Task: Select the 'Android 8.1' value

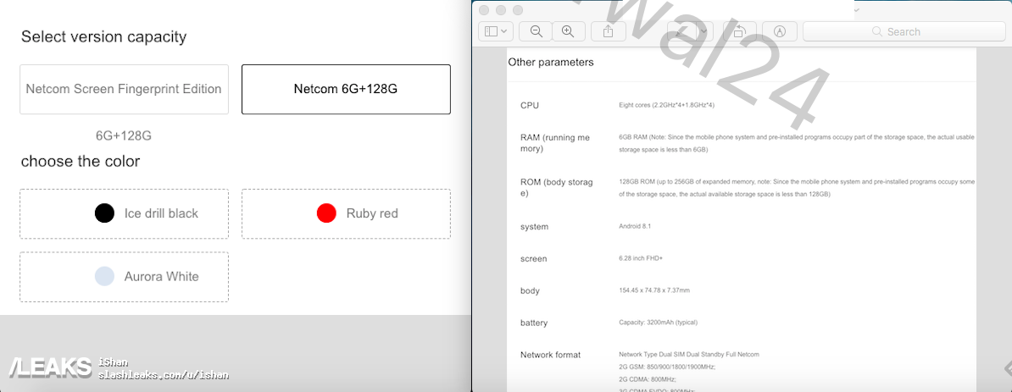Action: 635,226
